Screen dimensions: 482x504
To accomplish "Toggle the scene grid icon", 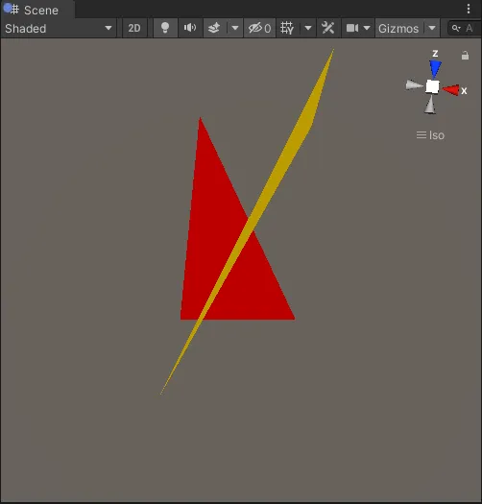I will click(x=287, y=28).
